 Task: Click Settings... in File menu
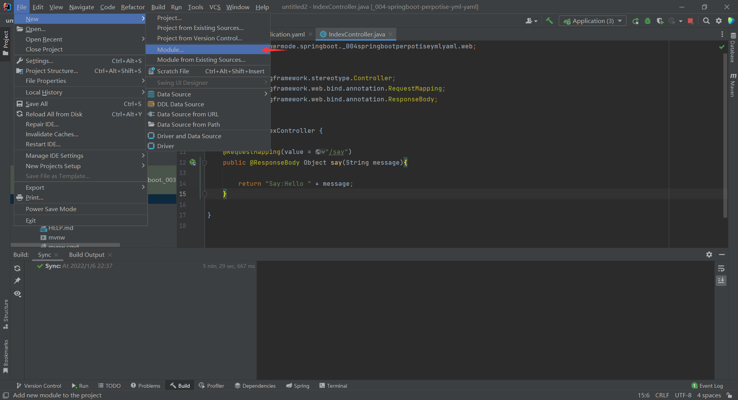point(81,61)
